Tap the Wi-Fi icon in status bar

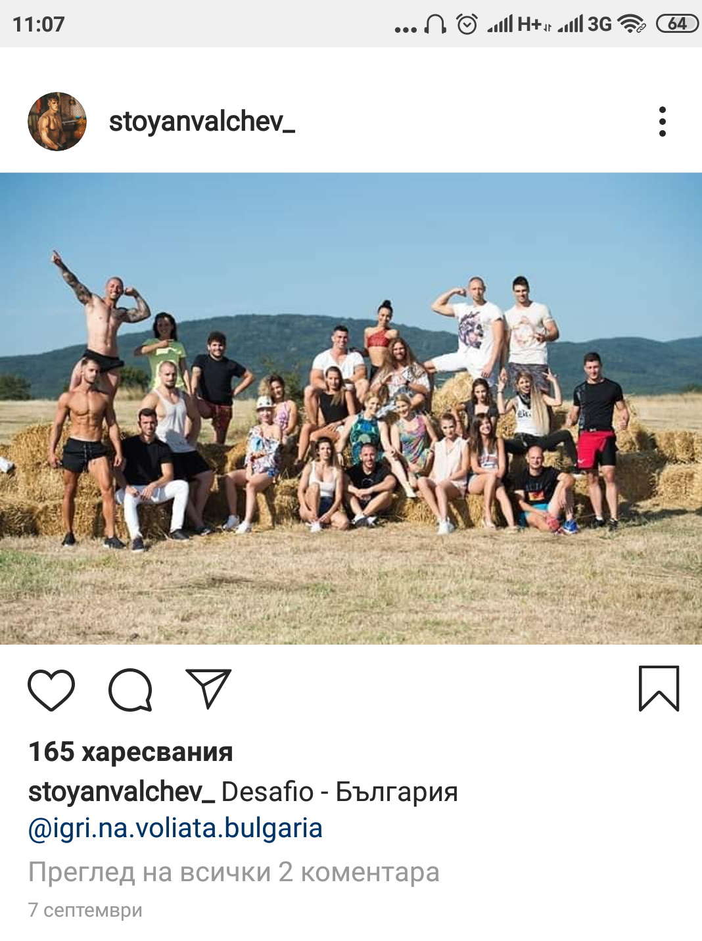[632, 24]
